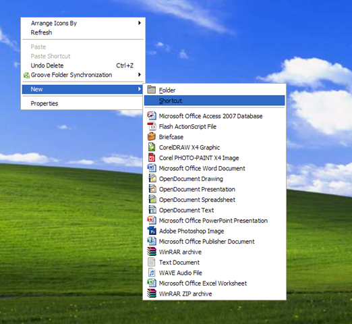Image resolution: width=352 pixels, height=324 pixels.
Task: Click the OpenDocument Drawing icon
Action: (x=152, y=178)
